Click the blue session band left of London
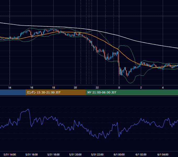The height and width of the screenshot is (157, 178). pos(13,92)
